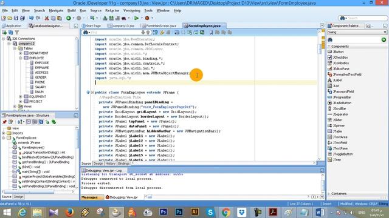The height and width of the screenshot is (218, 389).
Task: Switch editor to Design view
Action: (x=98, y=163)
